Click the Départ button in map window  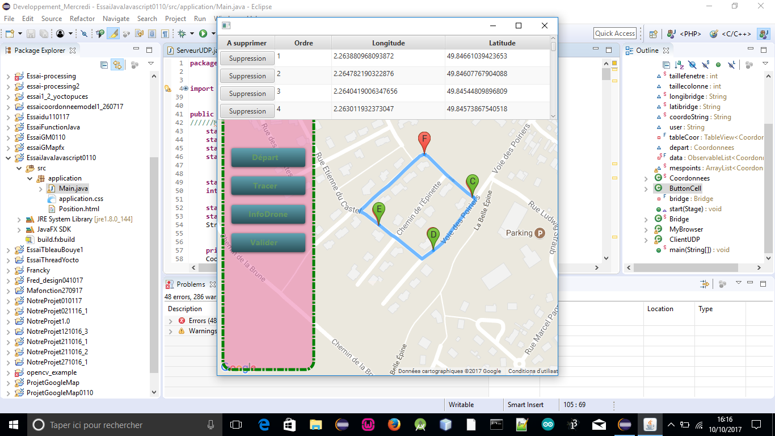268,157
